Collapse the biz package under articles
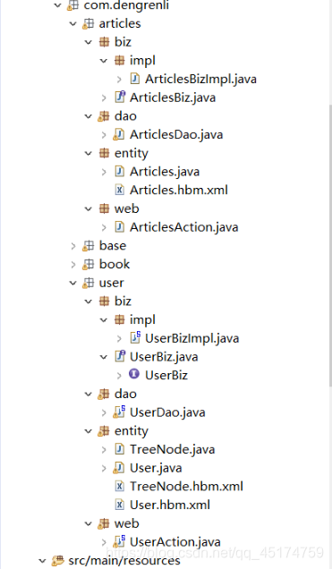This screenshot has height=569, width=332. [89, 42]
